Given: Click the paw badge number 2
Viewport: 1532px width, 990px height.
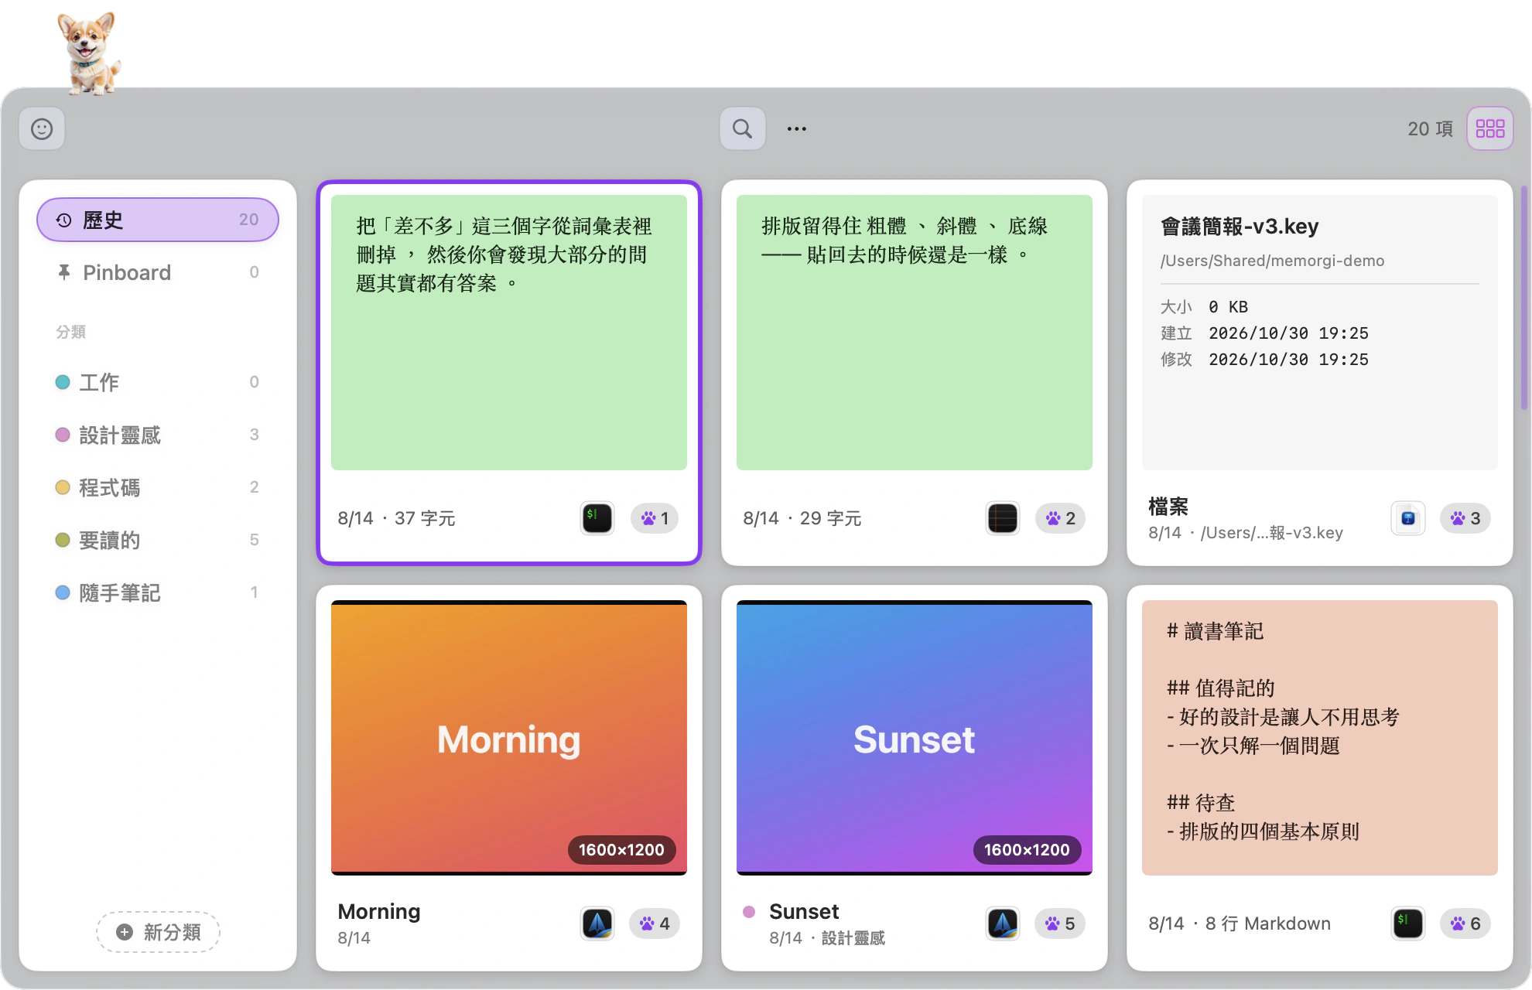Looking at the screenshot, I should click(x=1060, y=518).
